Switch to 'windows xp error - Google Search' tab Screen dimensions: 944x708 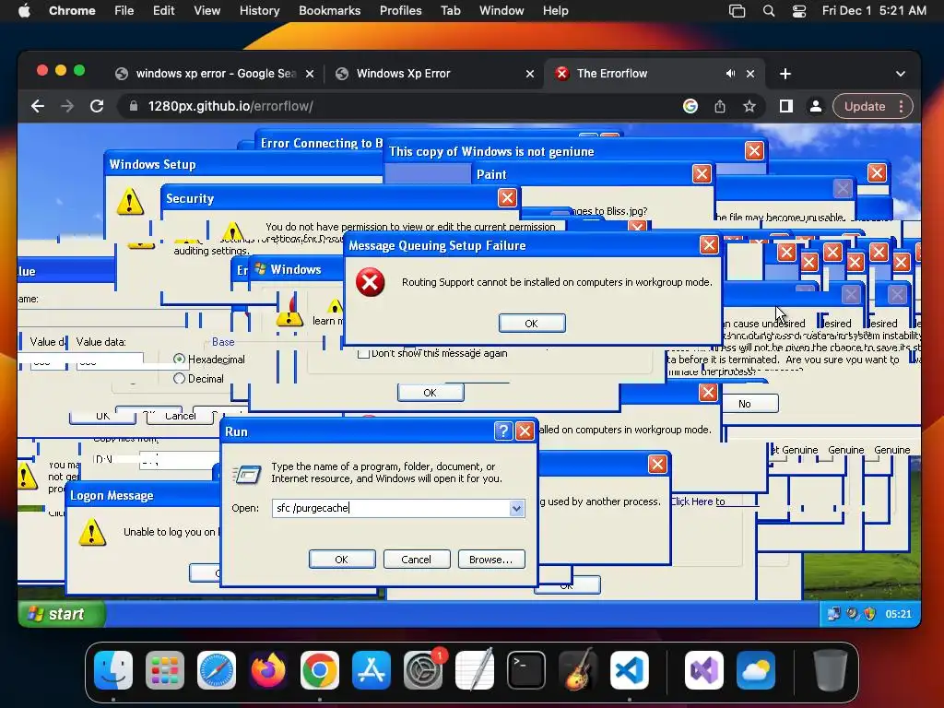coord(215,74)
